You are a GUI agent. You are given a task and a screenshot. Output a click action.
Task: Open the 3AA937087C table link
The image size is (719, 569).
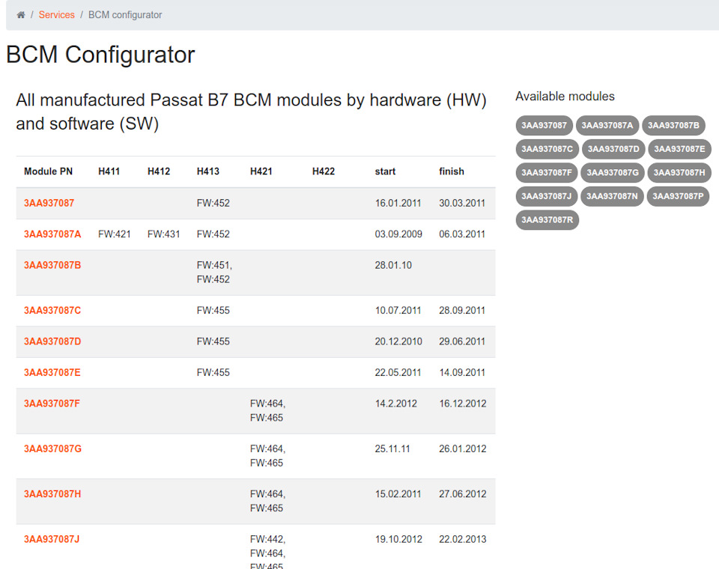[x=52, y=311]
